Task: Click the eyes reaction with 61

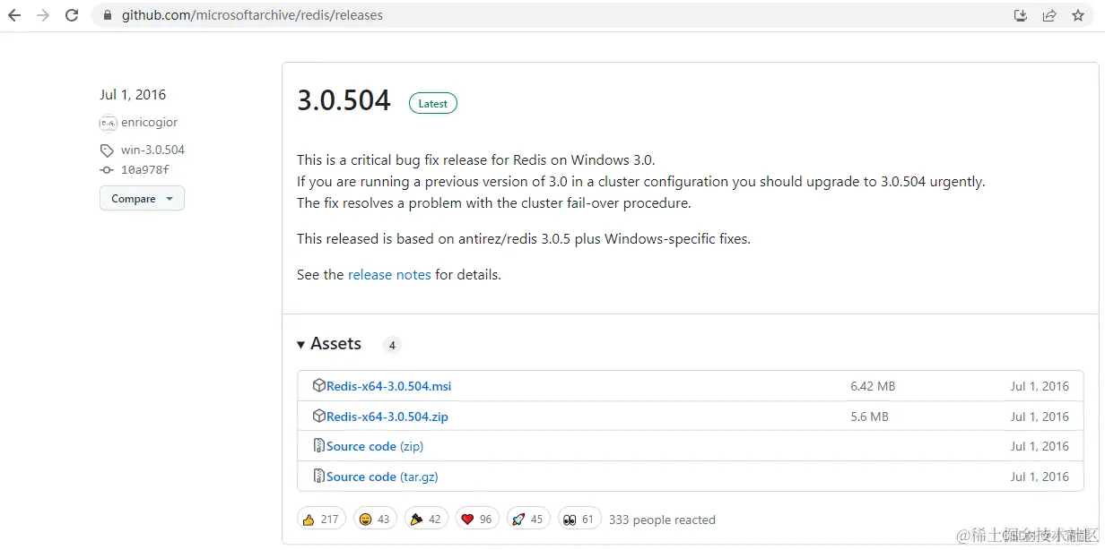Action: (x=579, y=520)
